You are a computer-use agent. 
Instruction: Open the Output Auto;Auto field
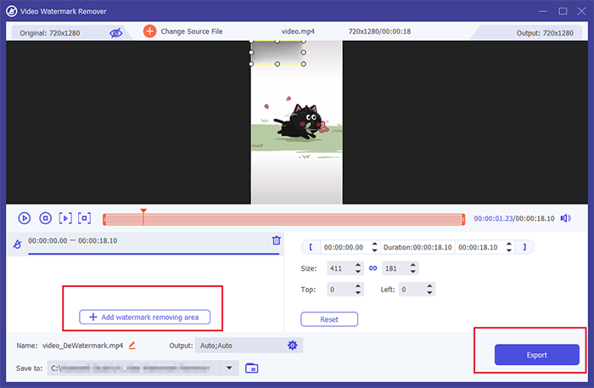[x=249, y=346]
